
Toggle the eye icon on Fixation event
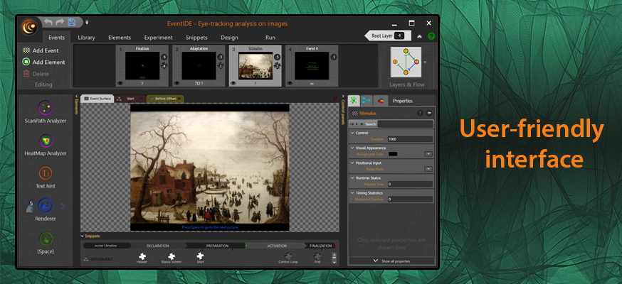click(x=120, y=83)
